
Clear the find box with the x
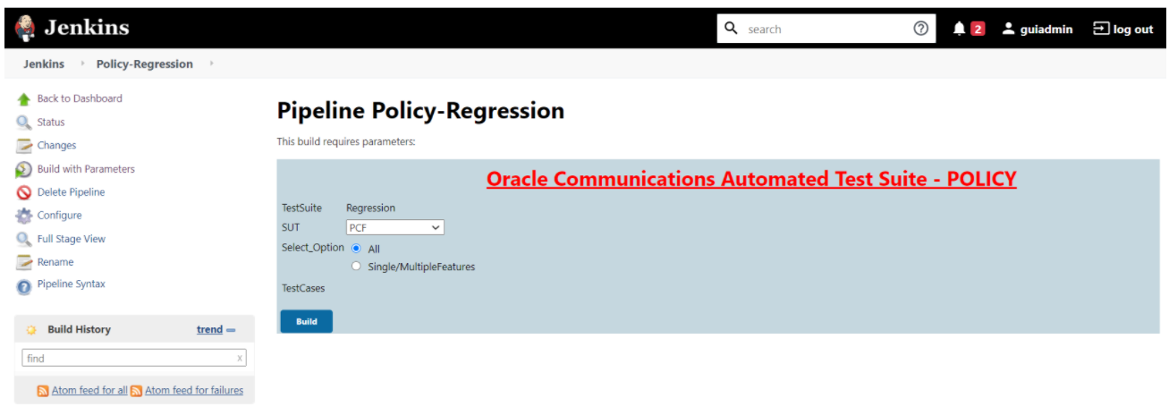coord(240,359)
